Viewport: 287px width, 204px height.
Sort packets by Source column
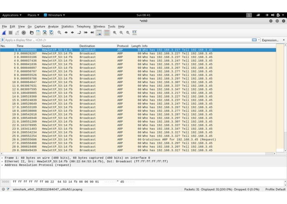60,46
